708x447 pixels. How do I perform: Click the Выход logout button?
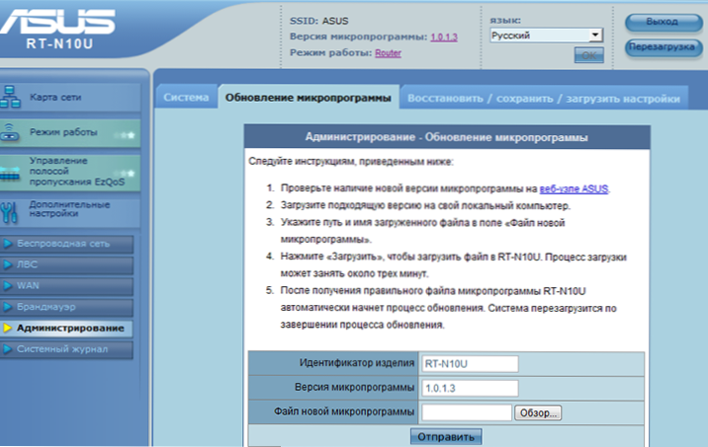coord(663,22)
